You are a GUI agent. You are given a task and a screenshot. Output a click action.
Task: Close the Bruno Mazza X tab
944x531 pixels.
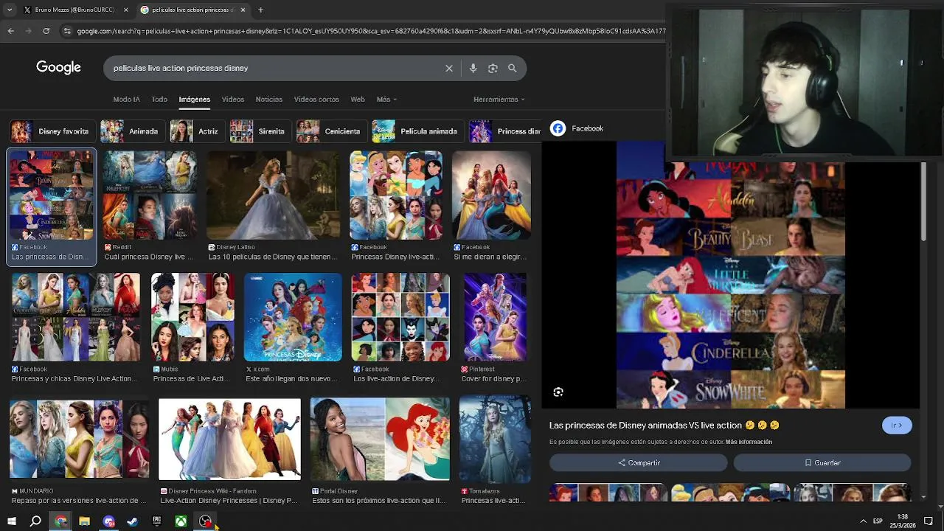coord(125,10)
